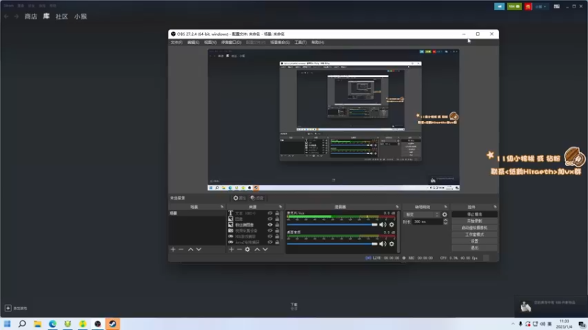Toggle lock on text (GDI+) source
This screenshot has width=588, height=330.
[x=277, y=213]
